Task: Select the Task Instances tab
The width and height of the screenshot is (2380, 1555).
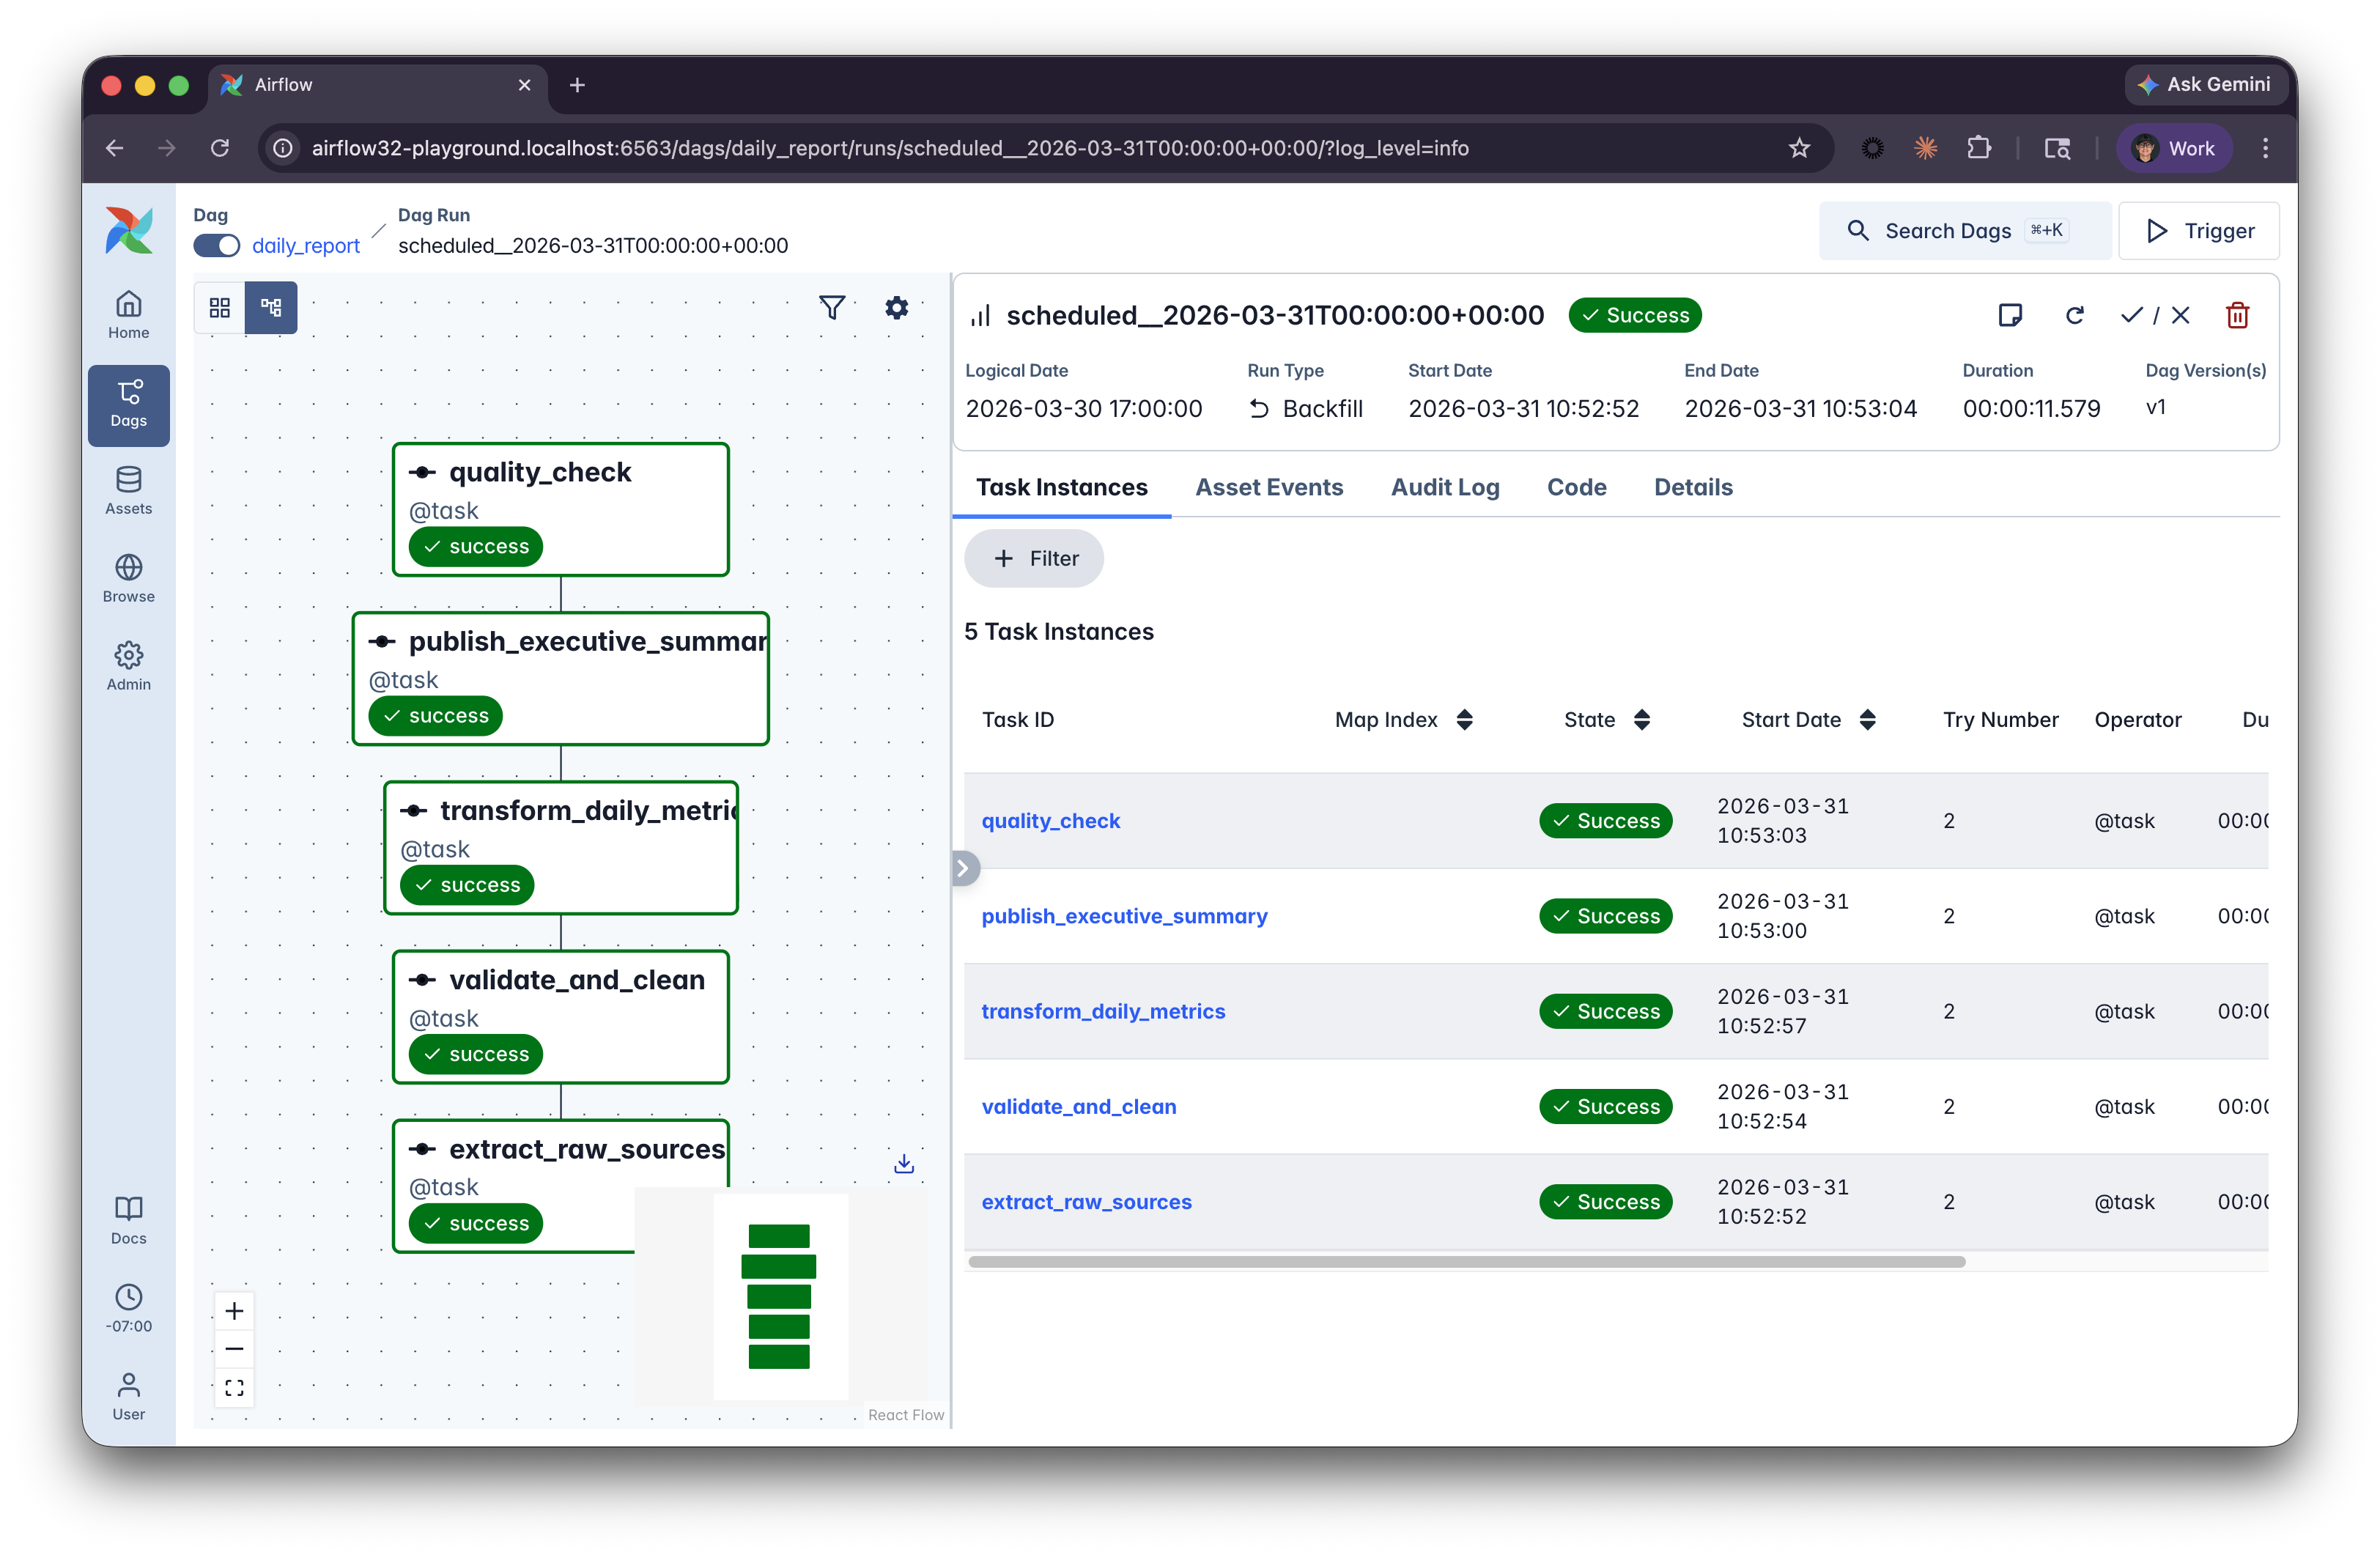Action: click(1062, 487)
